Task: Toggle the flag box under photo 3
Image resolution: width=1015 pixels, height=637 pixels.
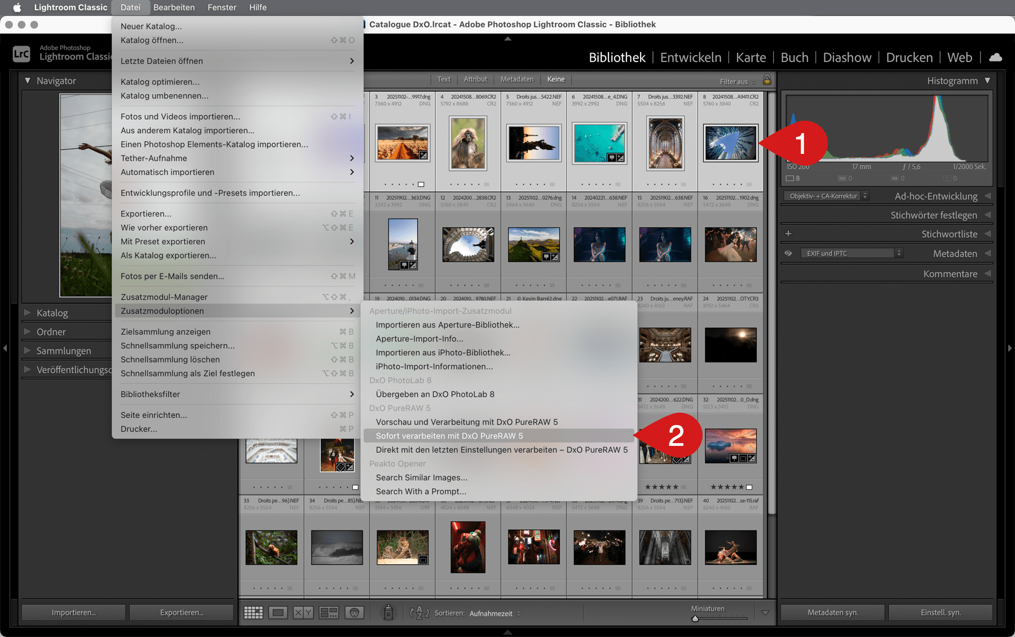Action: click(421, 184)
